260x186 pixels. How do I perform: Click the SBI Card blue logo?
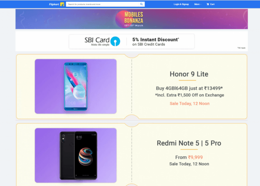(115, 41)
